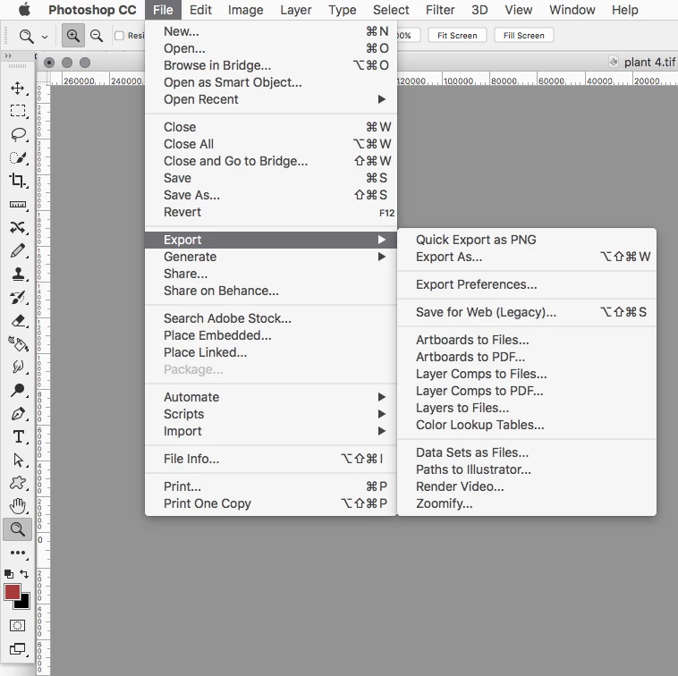This screenshot has width=678, height=676.
Task: Choose Zoomify... export option
Action: tap(527, 503)
